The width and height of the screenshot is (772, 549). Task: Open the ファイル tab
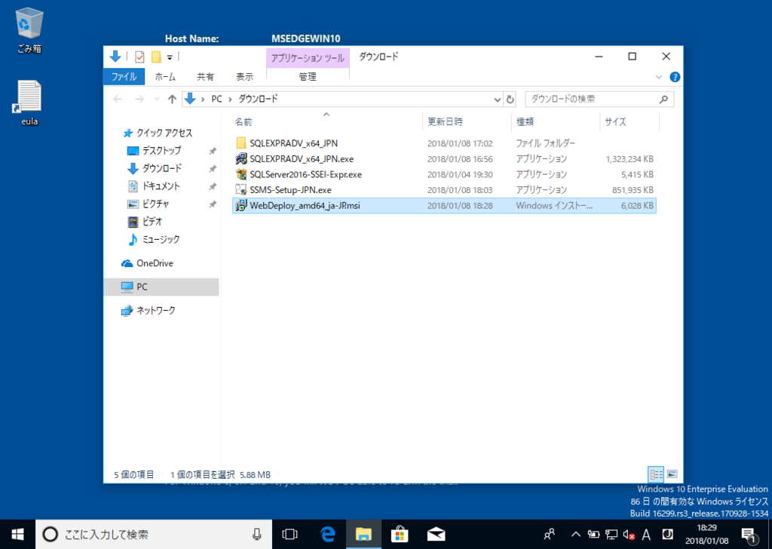point(124,77)
